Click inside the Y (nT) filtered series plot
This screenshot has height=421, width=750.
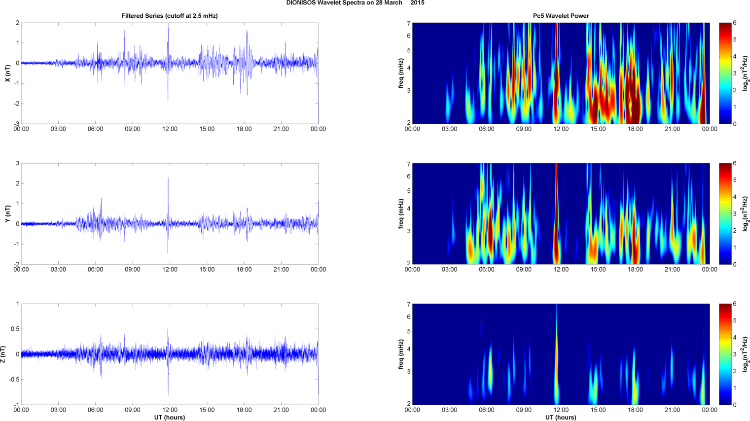(x=170, y=213)
